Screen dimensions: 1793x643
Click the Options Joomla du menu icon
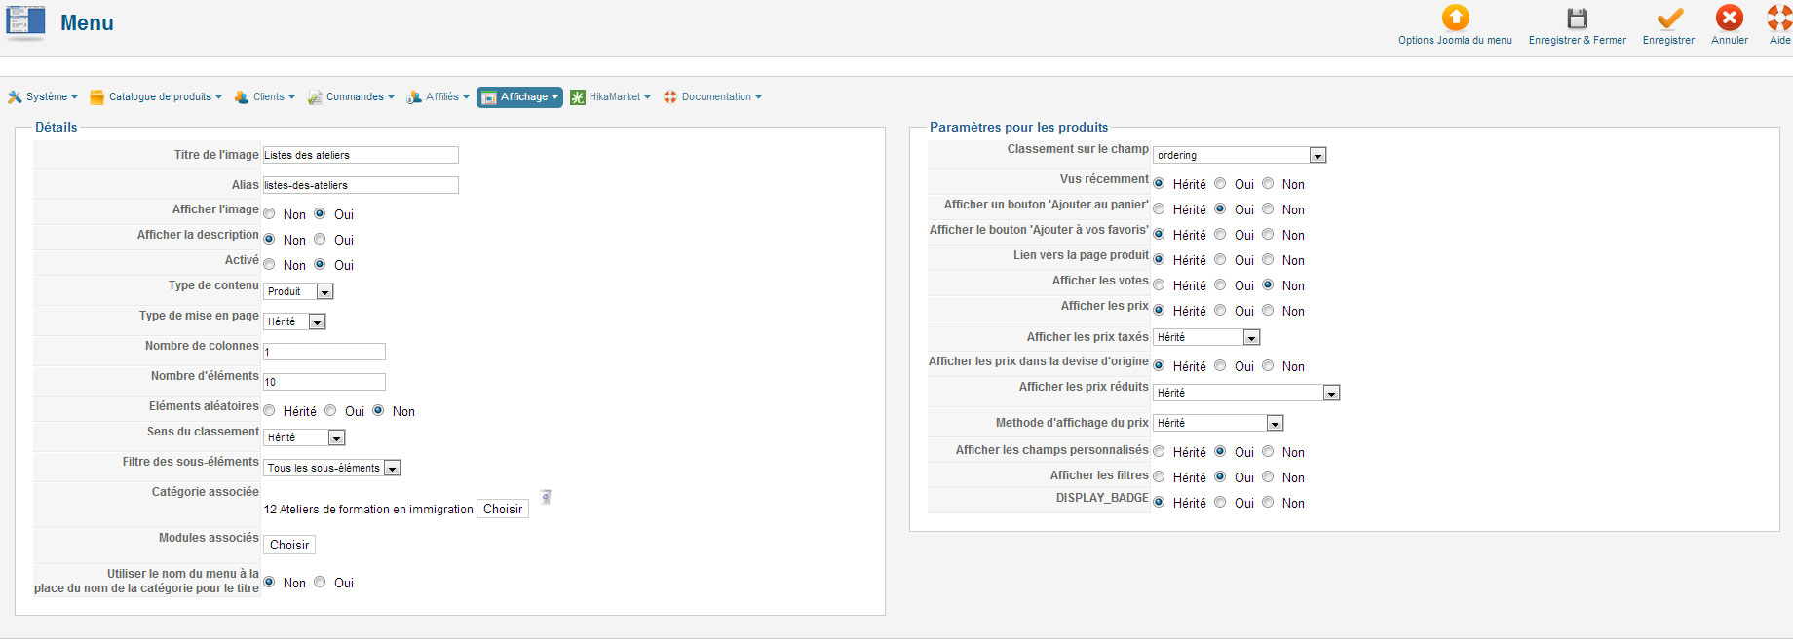click(x=1455, y=18)
